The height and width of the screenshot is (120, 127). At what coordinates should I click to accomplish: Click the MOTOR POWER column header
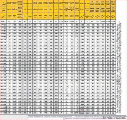click(77, 3)
